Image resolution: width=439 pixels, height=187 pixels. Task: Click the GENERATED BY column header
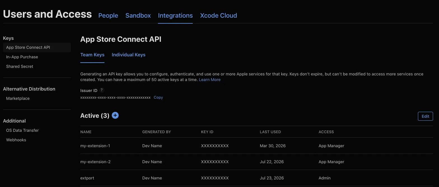[157, 132]
